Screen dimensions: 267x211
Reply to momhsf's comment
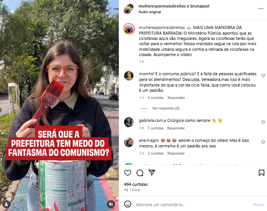[x=176, y=98]
